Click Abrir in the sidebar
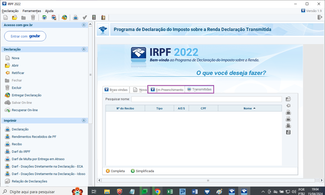The width and height of the screenshot is (325, 195). 15,66
